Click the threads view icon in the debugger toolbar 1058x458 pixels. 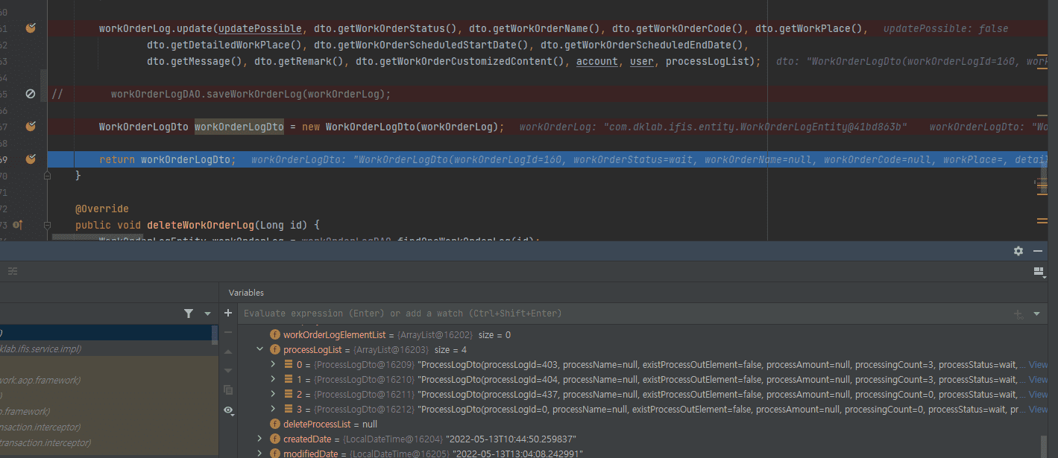point(13,271)
